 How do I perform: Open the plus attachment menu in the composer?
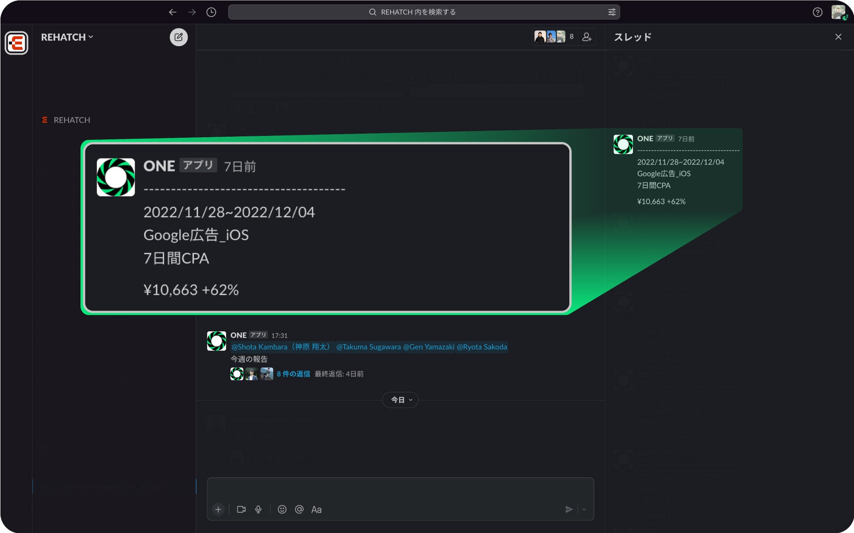pyautogui.click(x=218, y=509)
